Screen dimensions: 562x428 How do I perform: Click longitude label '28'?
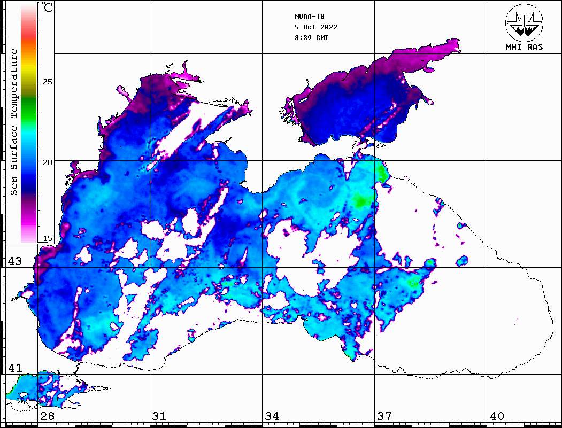47,416
